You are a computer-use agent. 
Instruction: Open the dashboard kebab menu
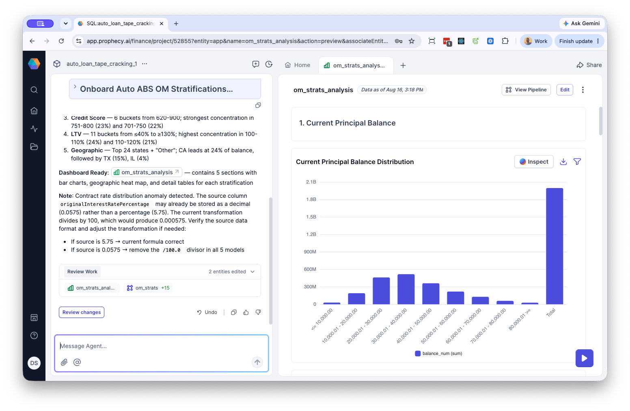[x=583, y=90]
